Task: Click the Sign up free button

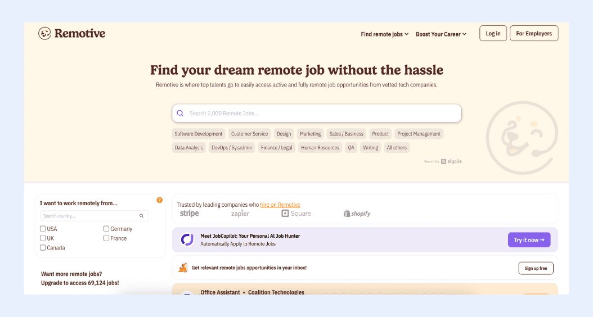Action: click(536, 268)
